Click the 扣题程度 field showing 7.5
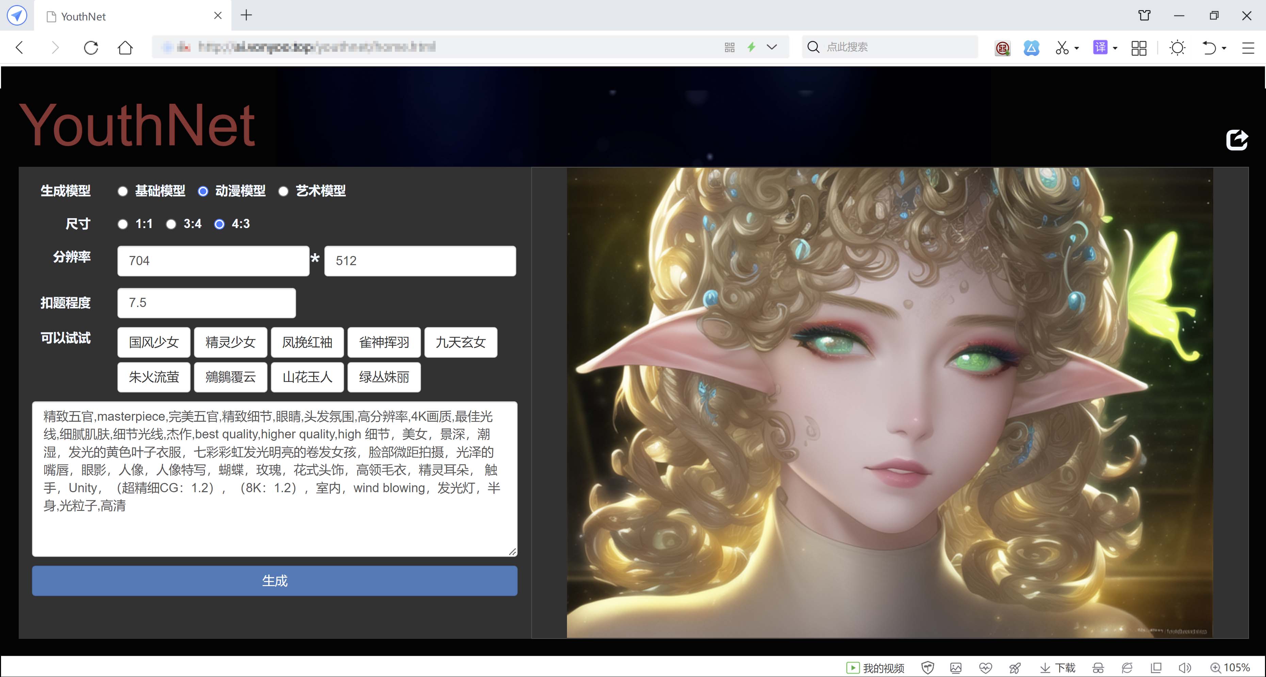This screenshot has height=677, width=1266. point(207,303)
